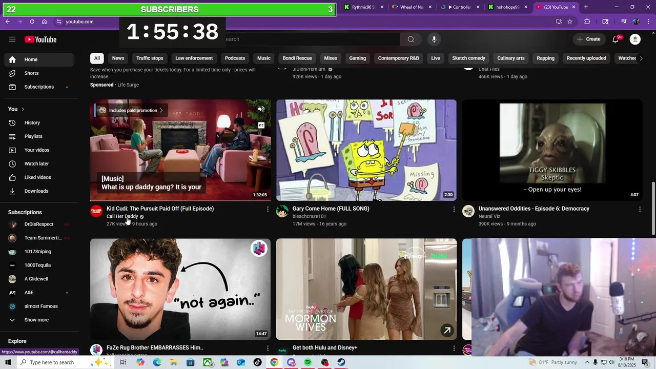656x369 pixels.
Task: Open Your videos in the sidebar
Action: point(39,150)
